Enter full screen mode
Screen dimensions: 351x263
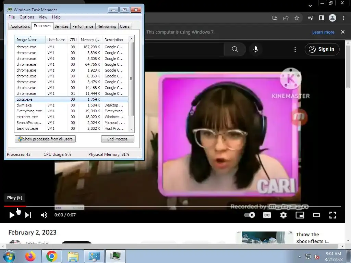tap(333, 215)
